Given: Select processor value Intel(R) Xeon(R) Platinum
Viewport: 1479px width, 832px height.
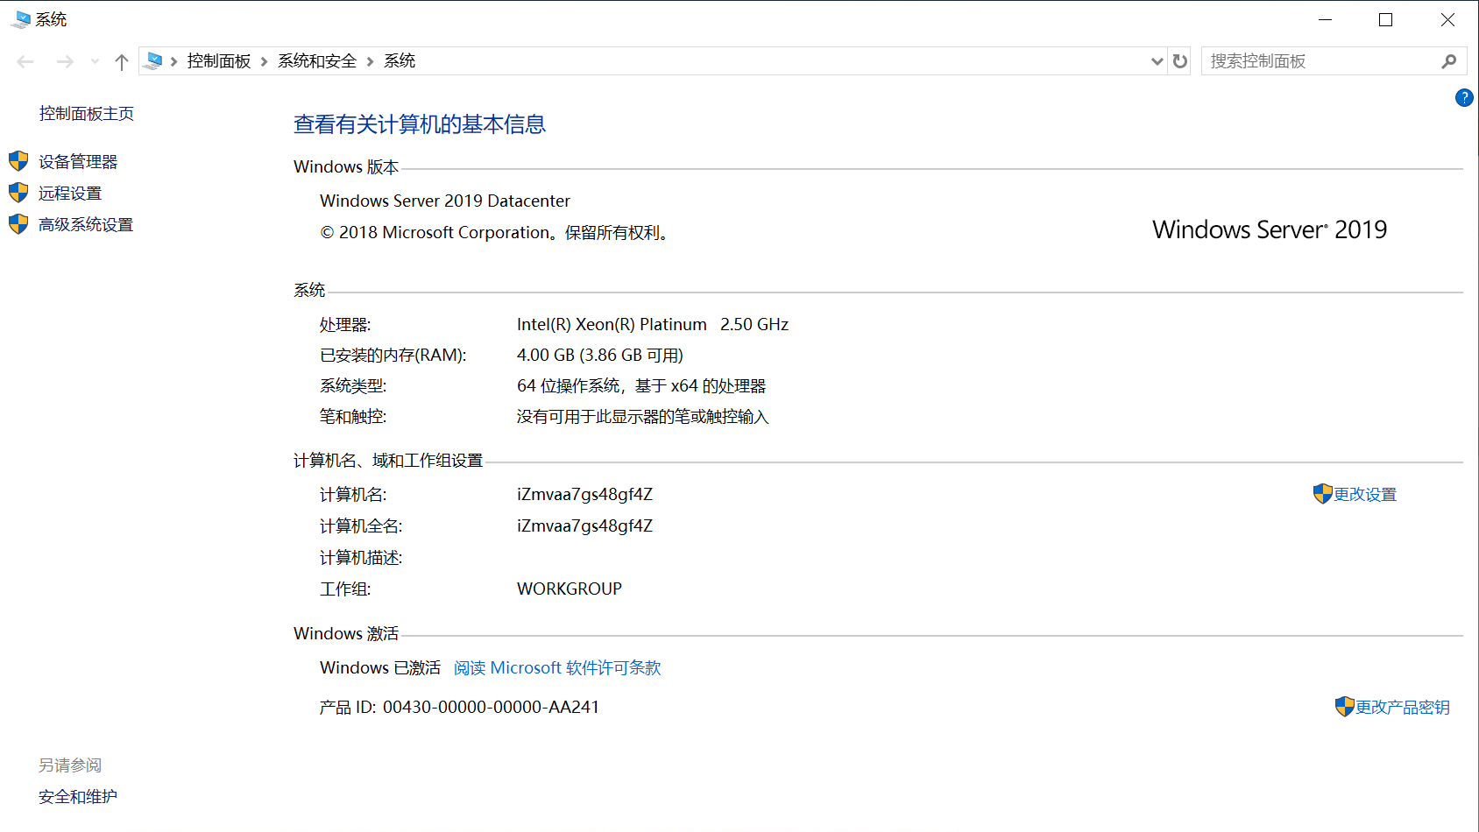Looking at the screenshot, I should click(x=612, y=325).
